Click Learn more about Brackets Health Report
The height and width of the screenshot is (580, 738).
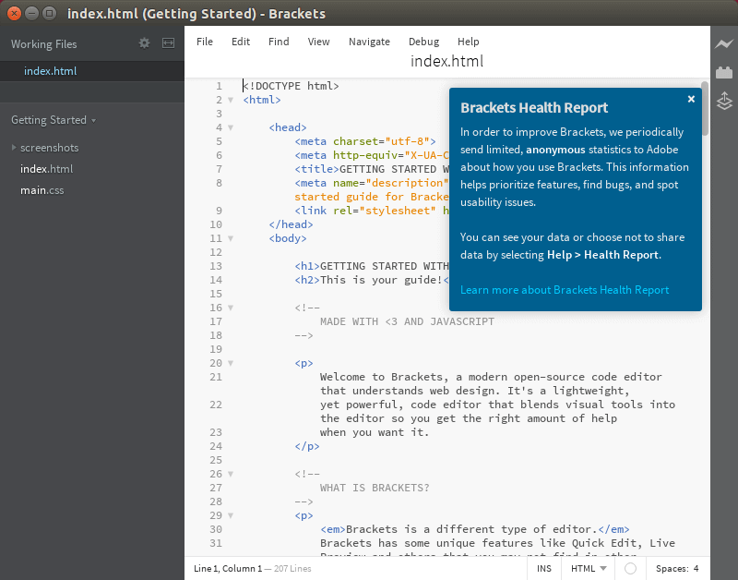pyautogui.click(x=565, y=290)
